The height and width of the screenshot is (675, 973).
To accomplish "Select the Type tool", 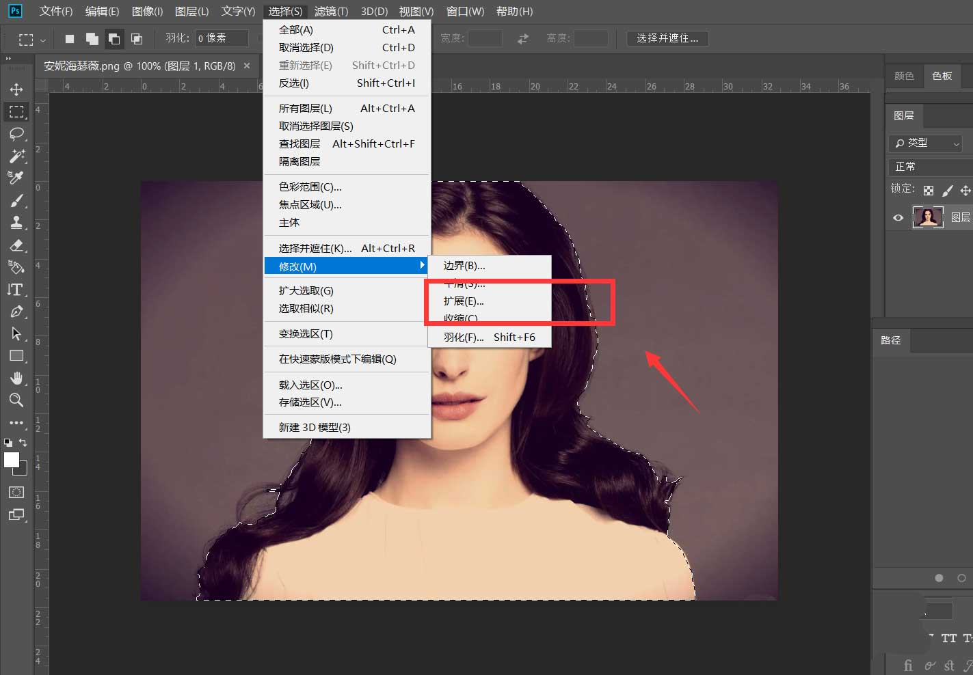I will click(x=15, y=290).
